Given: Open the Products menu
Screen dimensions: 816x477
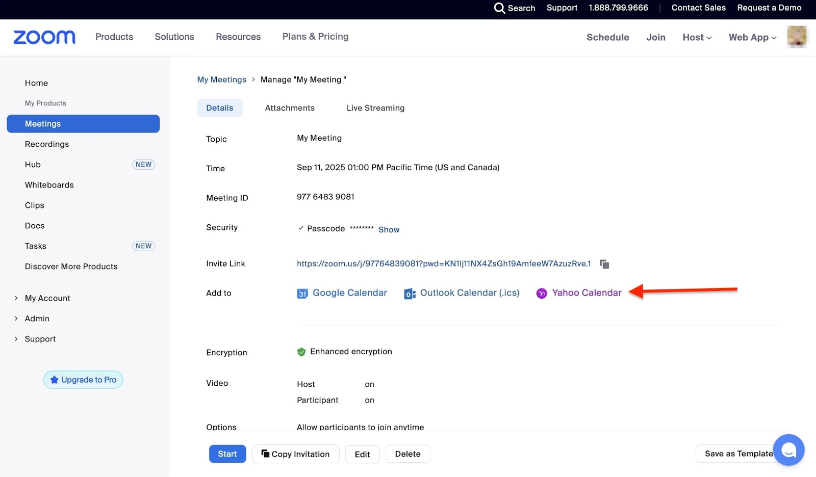Looking at the screenshot, I should (x=114, y=37).
